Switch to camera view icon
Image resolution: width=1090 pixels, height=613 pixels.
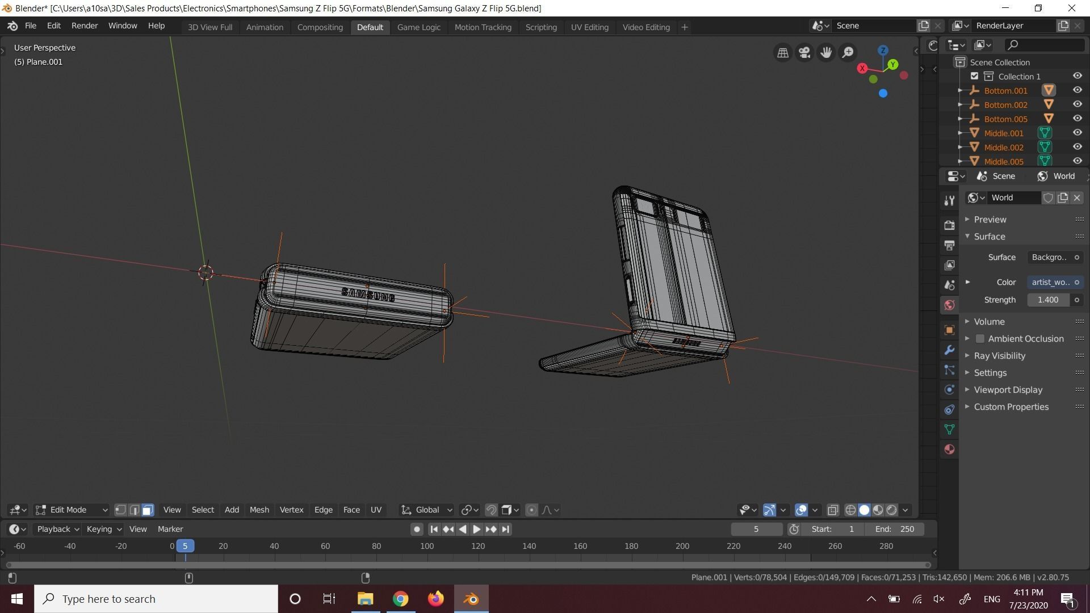[804, 53]
